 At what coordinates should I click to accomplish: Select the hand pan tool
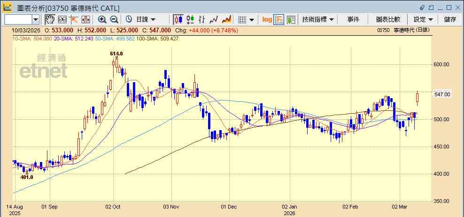50,20
